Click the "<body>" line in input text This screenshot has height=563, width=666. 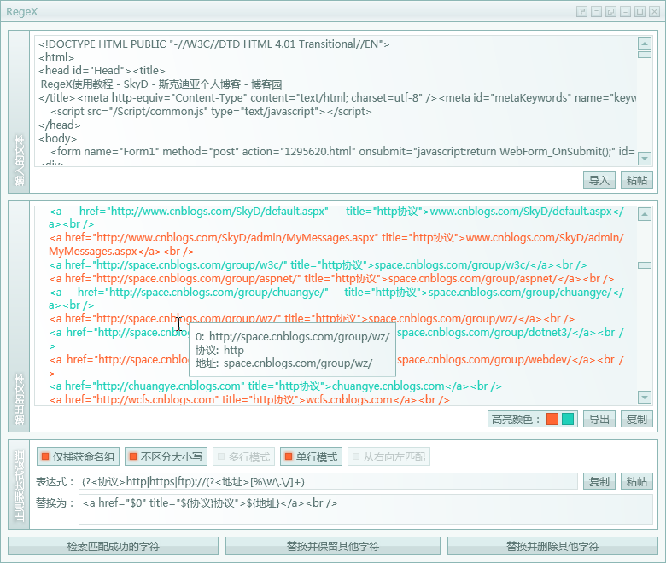tap(57, 138)
